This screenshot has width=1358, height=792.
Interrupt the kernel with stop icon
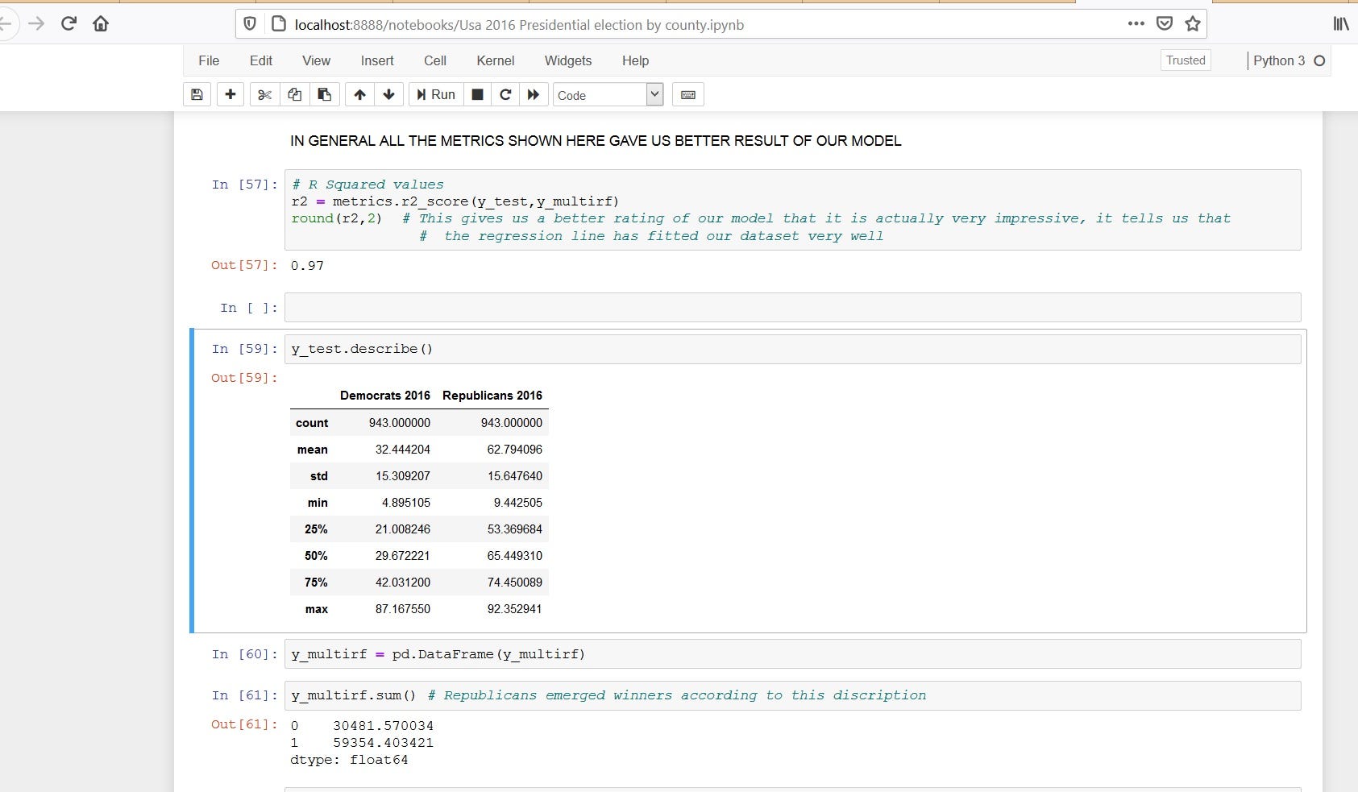pyautogui.click(x=477, y=94)
